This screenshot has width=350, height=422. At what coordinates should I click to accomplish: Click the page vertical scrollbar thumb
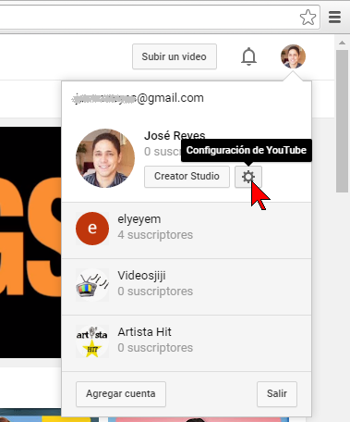(342, 121)
